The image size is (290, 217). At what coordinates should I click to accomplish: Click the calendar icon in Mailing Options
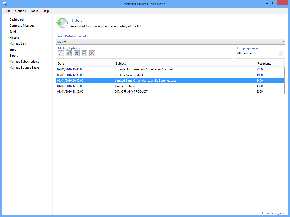point(84,53)
